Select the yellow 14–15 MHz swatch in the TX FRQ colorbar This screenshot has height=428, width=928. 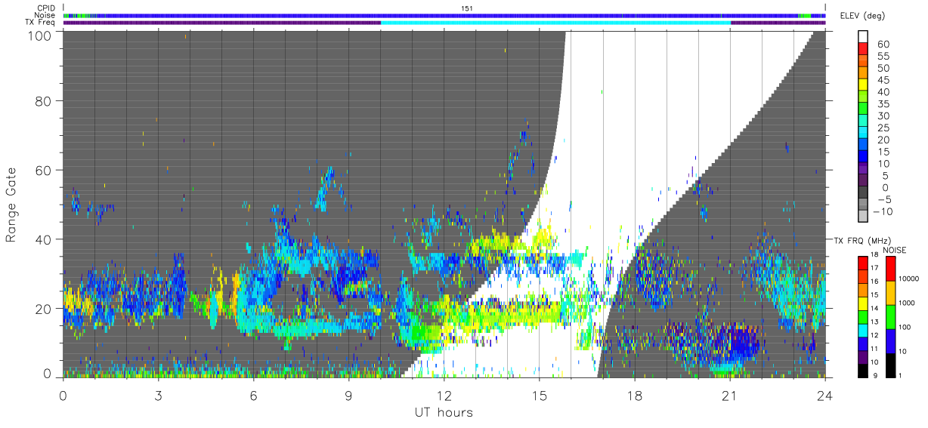[863, 303]
